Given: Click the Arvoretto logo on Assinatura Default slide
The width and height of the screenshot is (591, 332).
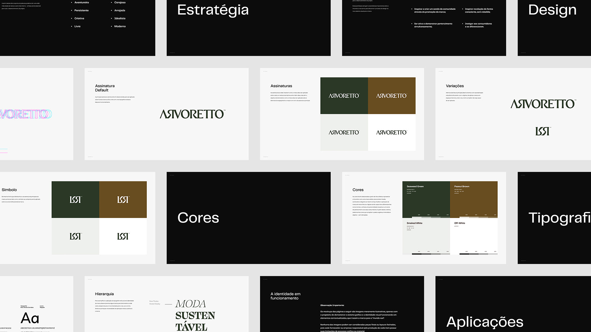Looking at the screenshot, I should (193, 114).
